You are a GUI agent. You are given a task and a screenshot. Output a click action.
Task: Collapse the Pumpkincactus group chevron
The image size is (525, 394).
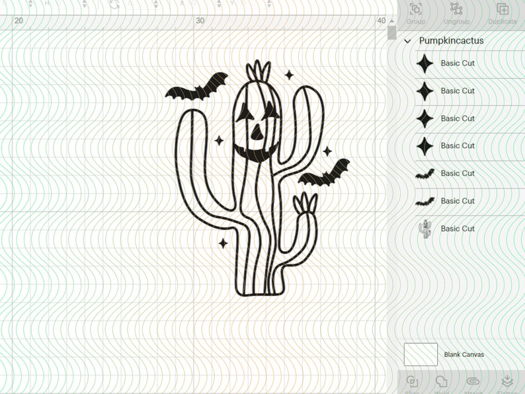click(x=407, y=41)
